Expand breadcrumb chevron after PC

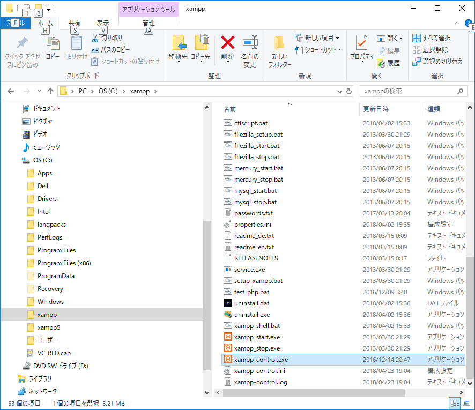tap(92, 91)
